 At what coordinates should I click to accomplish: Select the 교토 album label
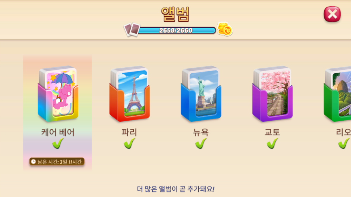pos(272,132)
